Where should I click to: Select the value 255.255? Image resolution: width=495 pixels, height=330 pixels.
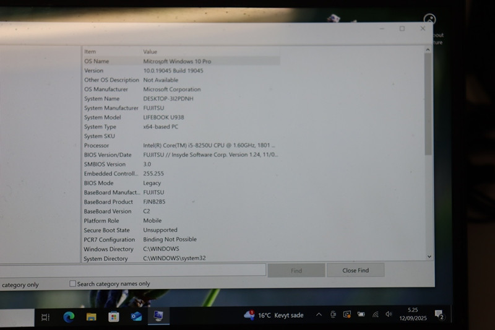[153, 173]
